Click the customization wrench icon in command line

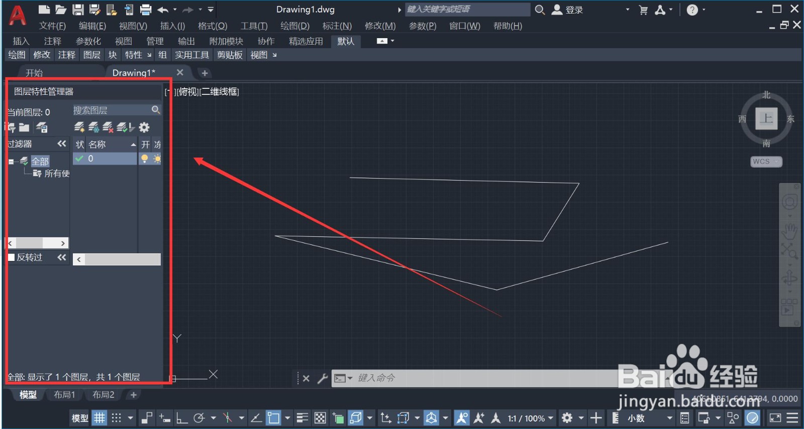point(322,378)
